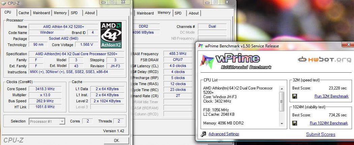354x145 pixels.
Task: Open the CPU tab in CPU-Z
Action: [x=8, y=12]
